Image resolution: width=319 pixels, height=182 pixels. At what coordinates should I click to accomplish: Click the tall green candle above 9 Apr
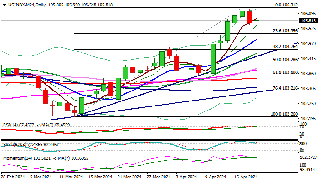coord(213,58)
